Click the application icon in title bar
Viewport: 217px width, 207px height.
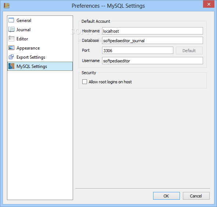point(7,6)
